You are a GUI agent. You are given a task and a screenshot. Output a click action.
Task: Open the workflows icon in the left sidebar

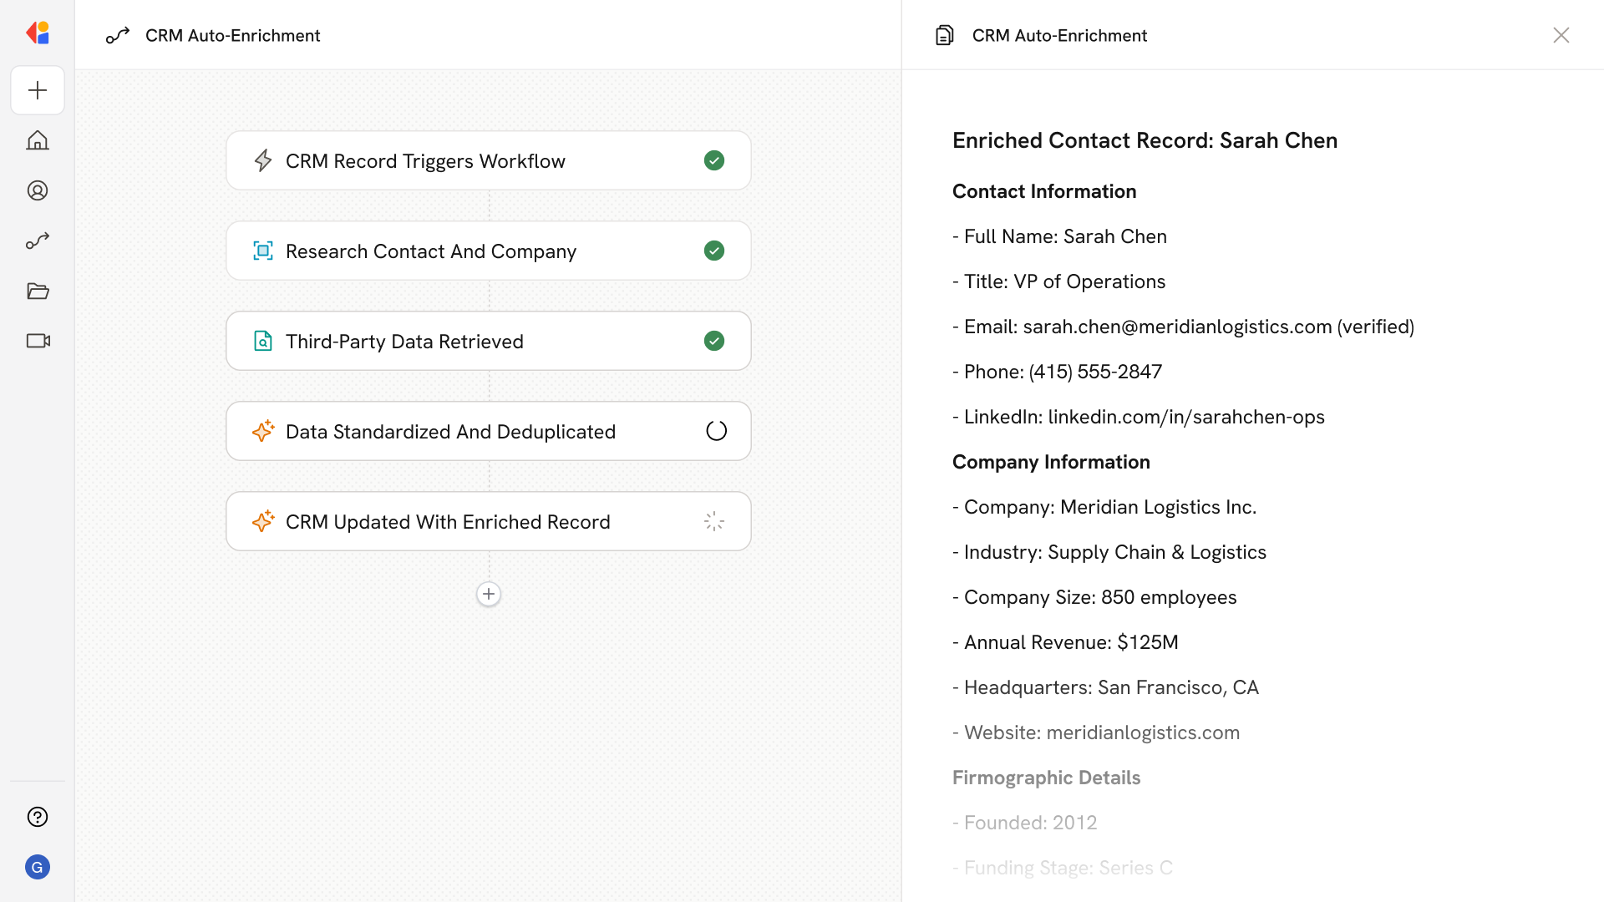pyautogui.click(x=38, y=241)
